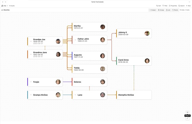Click the Zoom in plus button
This screenshot has height=124, width=192.
187,112
